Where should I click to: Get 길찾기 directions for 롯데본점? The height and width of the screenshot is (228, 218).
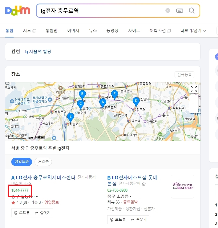coord(139,219)
